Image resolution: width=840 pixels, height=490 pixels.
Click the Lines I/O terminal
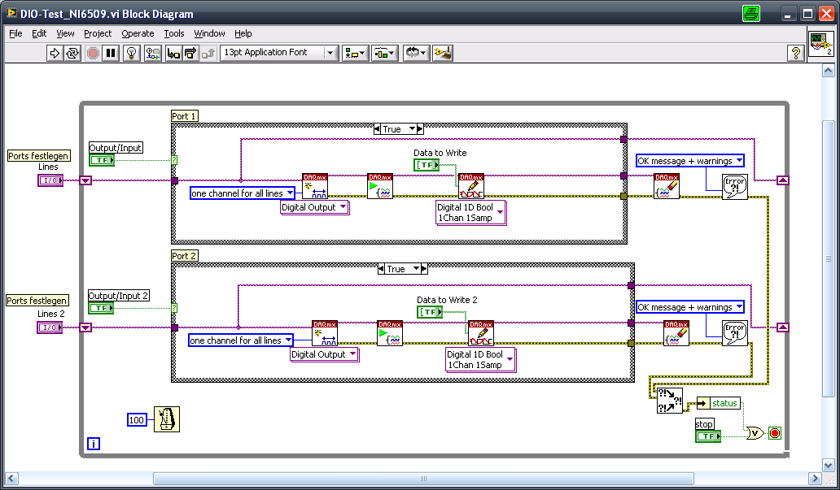coord(50,180)
